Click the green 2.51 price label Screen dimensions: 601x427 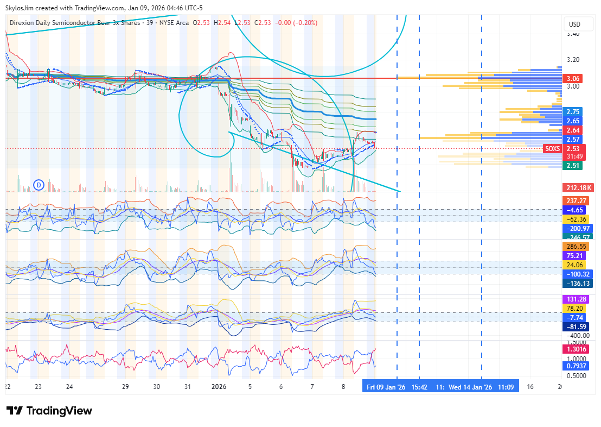(573, 166)
